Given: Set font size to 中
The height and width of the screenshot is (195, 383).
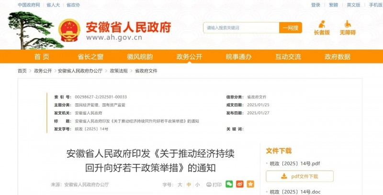Looking at the screenshot, I should (189, 184).
